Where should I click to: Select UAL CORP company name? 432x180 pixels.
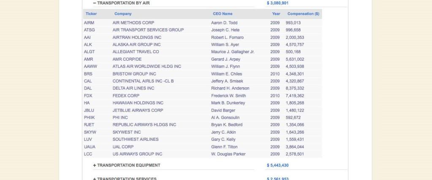[x=123, y=147]
